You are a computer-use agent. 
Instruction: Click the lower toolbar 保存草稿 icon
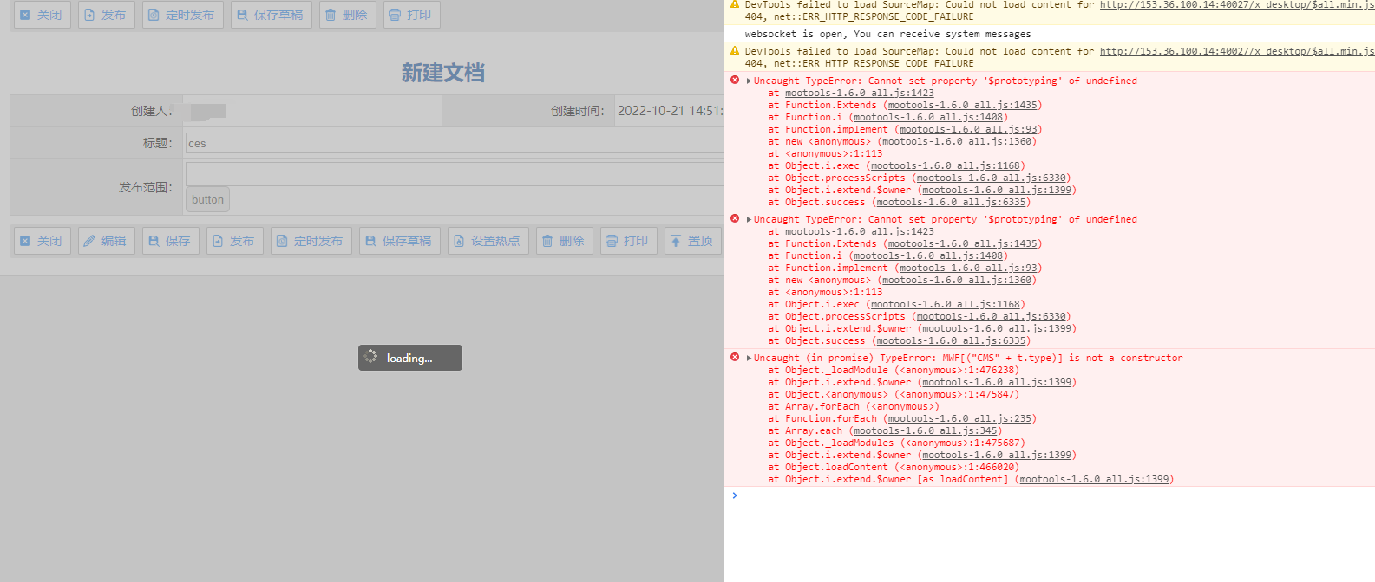370,241
